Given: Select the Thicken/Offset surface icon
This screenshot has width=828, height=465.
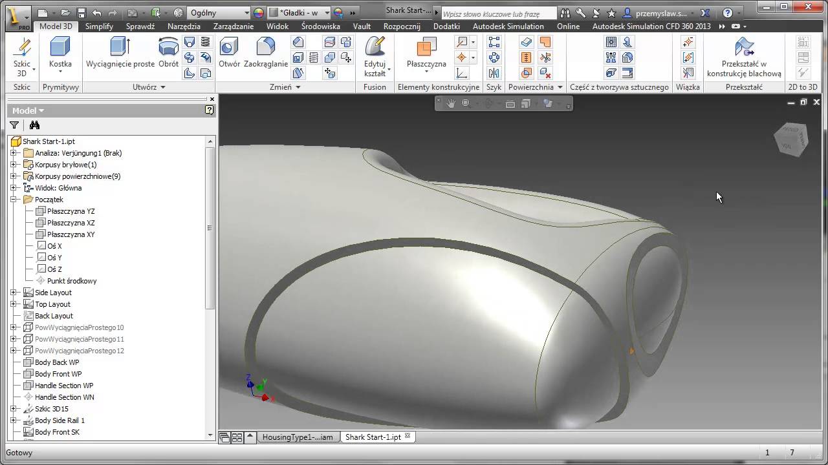Looking at the screenshot, I should pos(527,42).
